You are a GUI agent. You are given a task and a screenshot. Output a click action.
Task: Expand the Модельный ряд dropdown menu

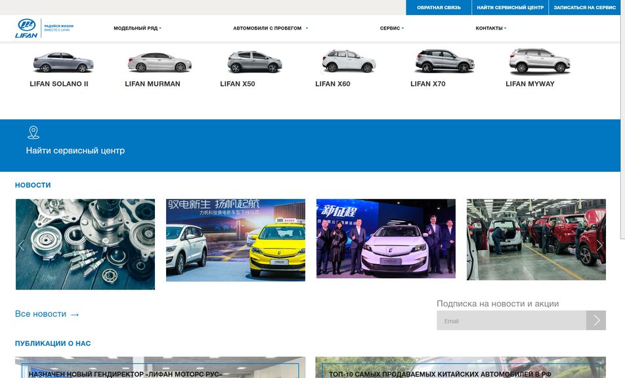tap(137, 28)
